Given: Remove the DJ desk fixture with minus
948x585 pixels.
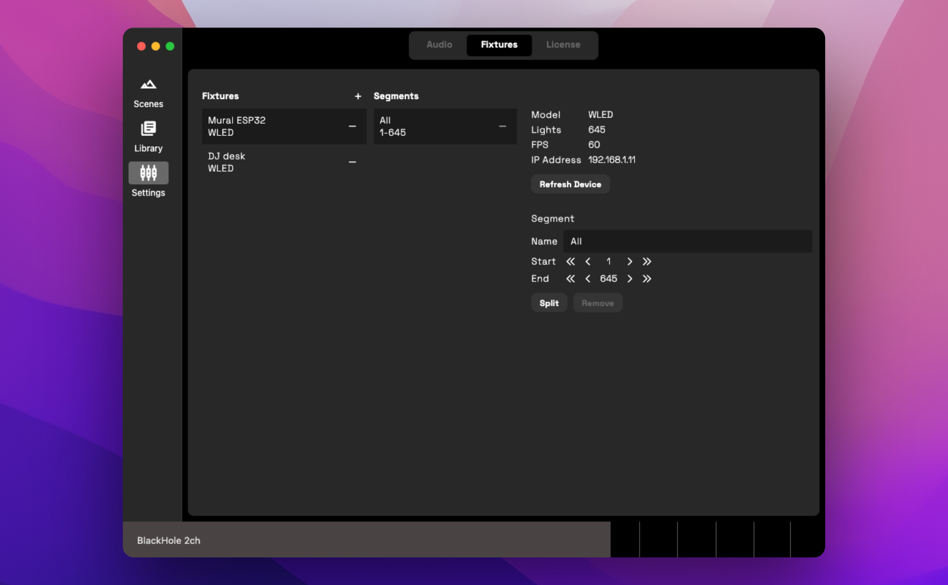Looking at the screenshot, I should tap(352, 162).
